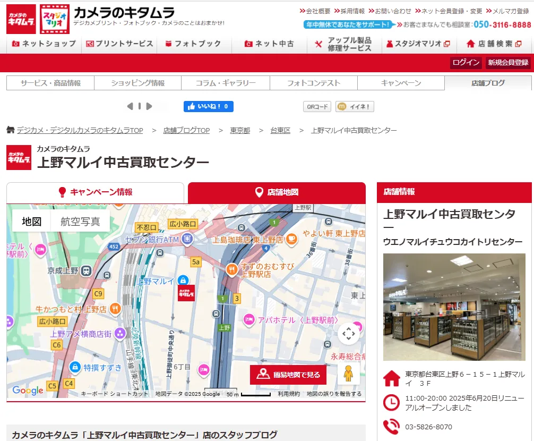Viewport: 534px width, 441px height.
Task: Select the 京成上野 station icon
Action: click(x=87, y=270)
